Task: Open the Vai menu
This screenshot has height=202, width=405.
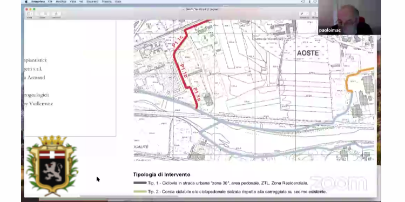Action: tap(81, 2)
